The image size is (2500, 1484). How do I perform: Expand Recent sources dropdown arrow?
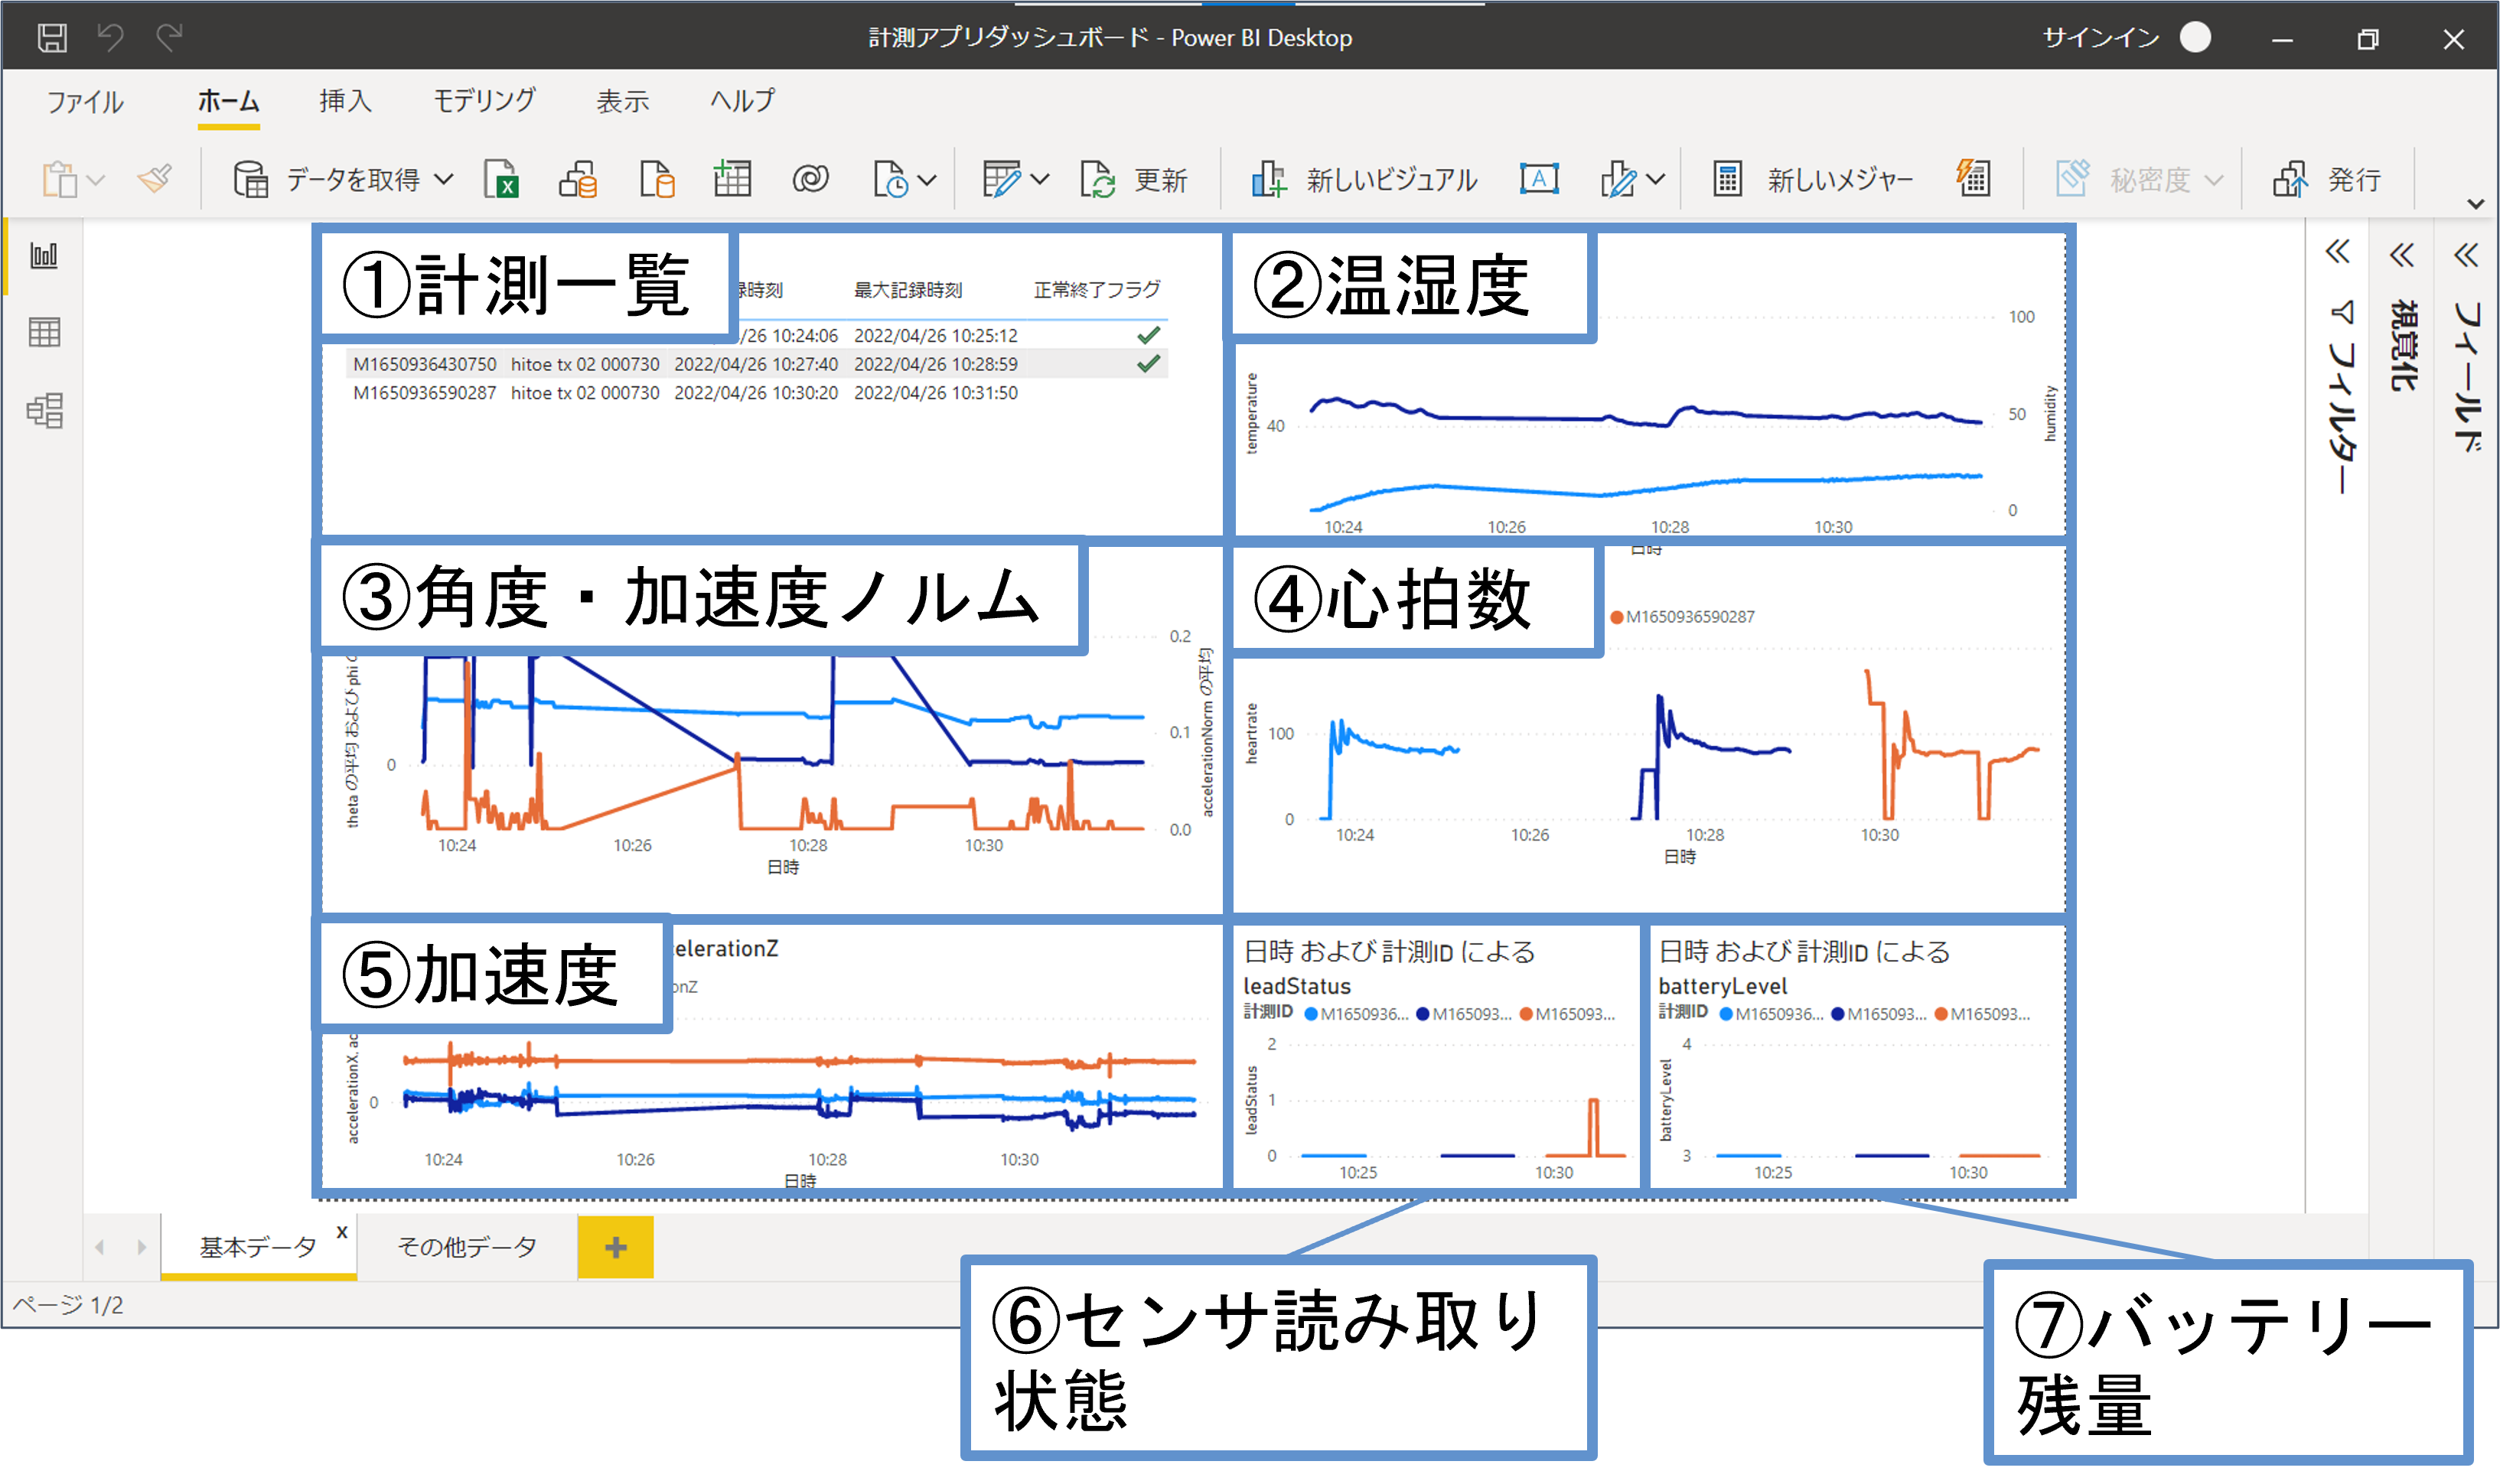(927, 181)
